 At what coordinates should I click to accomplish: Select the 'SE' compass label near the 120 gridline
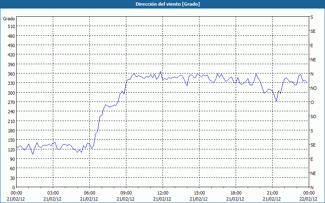[x=313, y=145]
